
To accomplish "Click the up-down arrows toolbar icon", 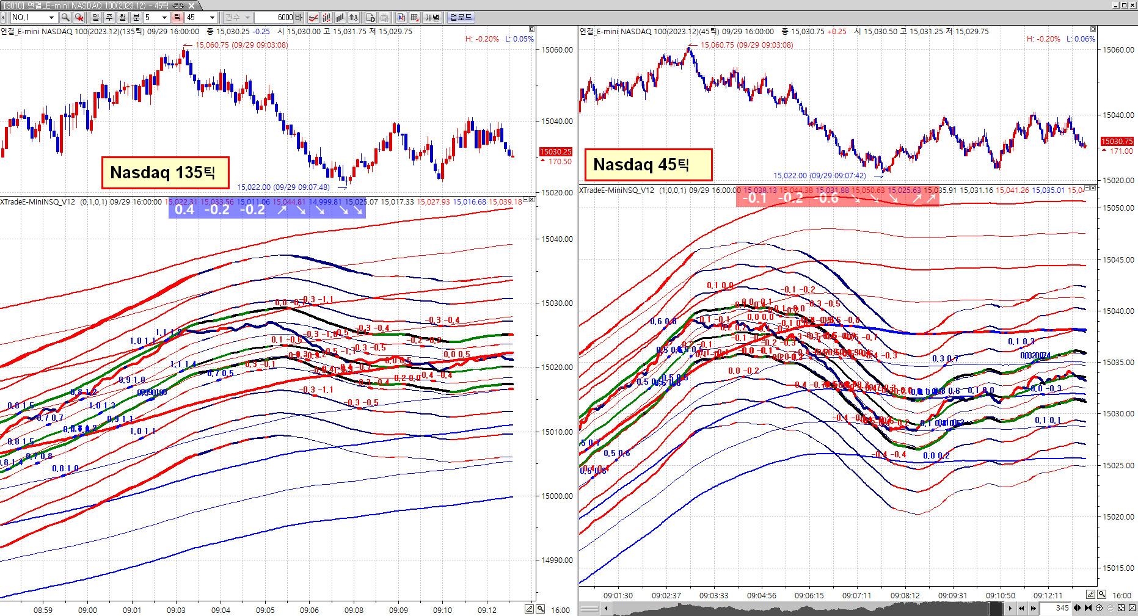I will (354, 18).
